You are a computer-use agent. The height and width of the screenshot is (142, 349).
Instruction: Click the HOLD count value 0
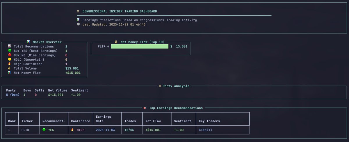point(66,59)
